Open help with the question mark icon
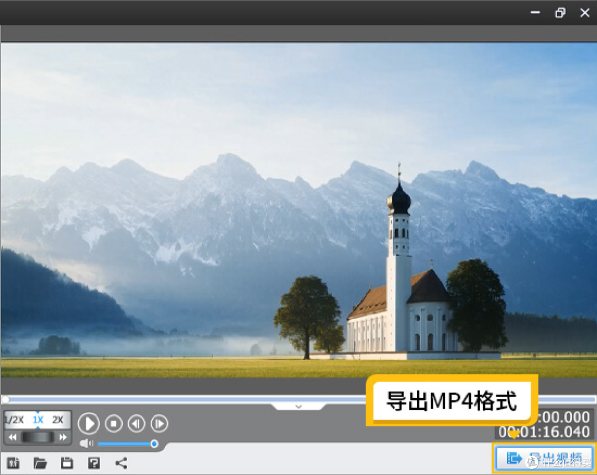This screenshot has height=475, width=597. pyautogui.click(x=94, y=463)
